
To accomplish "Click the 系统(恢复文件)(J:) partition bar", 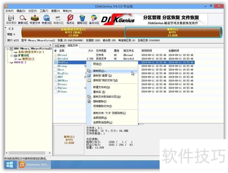I will [x=73, y=32].
